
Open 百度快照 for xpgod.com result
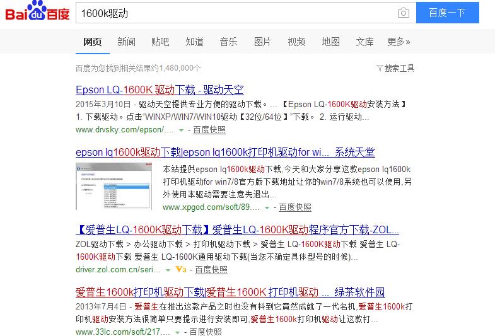295,207
